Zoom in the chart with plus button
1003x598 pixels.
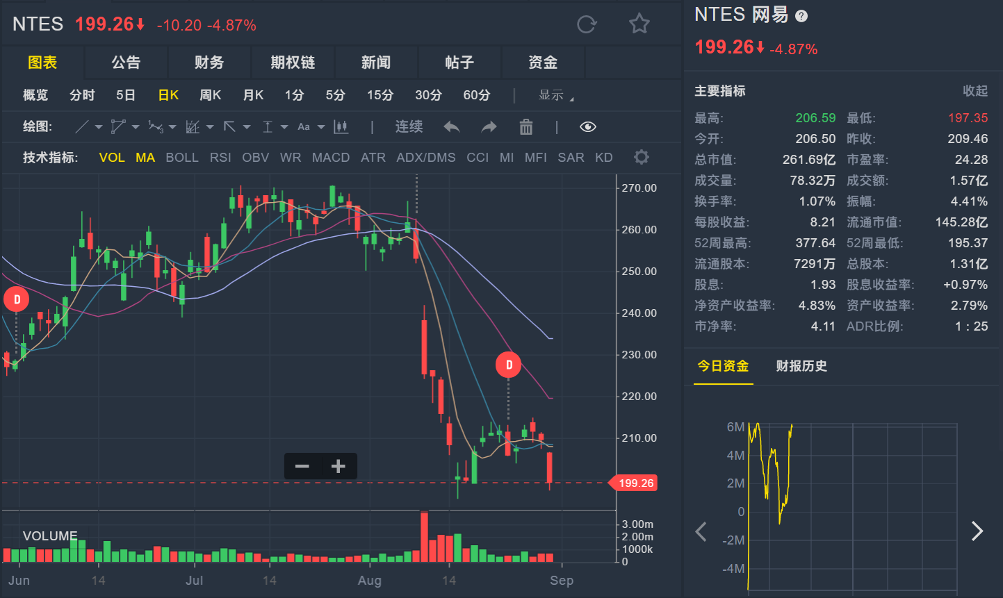point(339,466)
